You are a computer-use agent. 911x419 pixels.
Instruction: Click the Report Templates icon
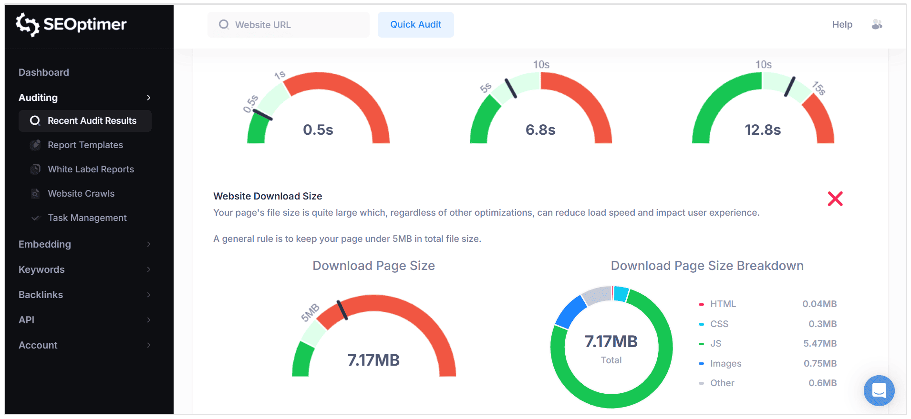35,145
